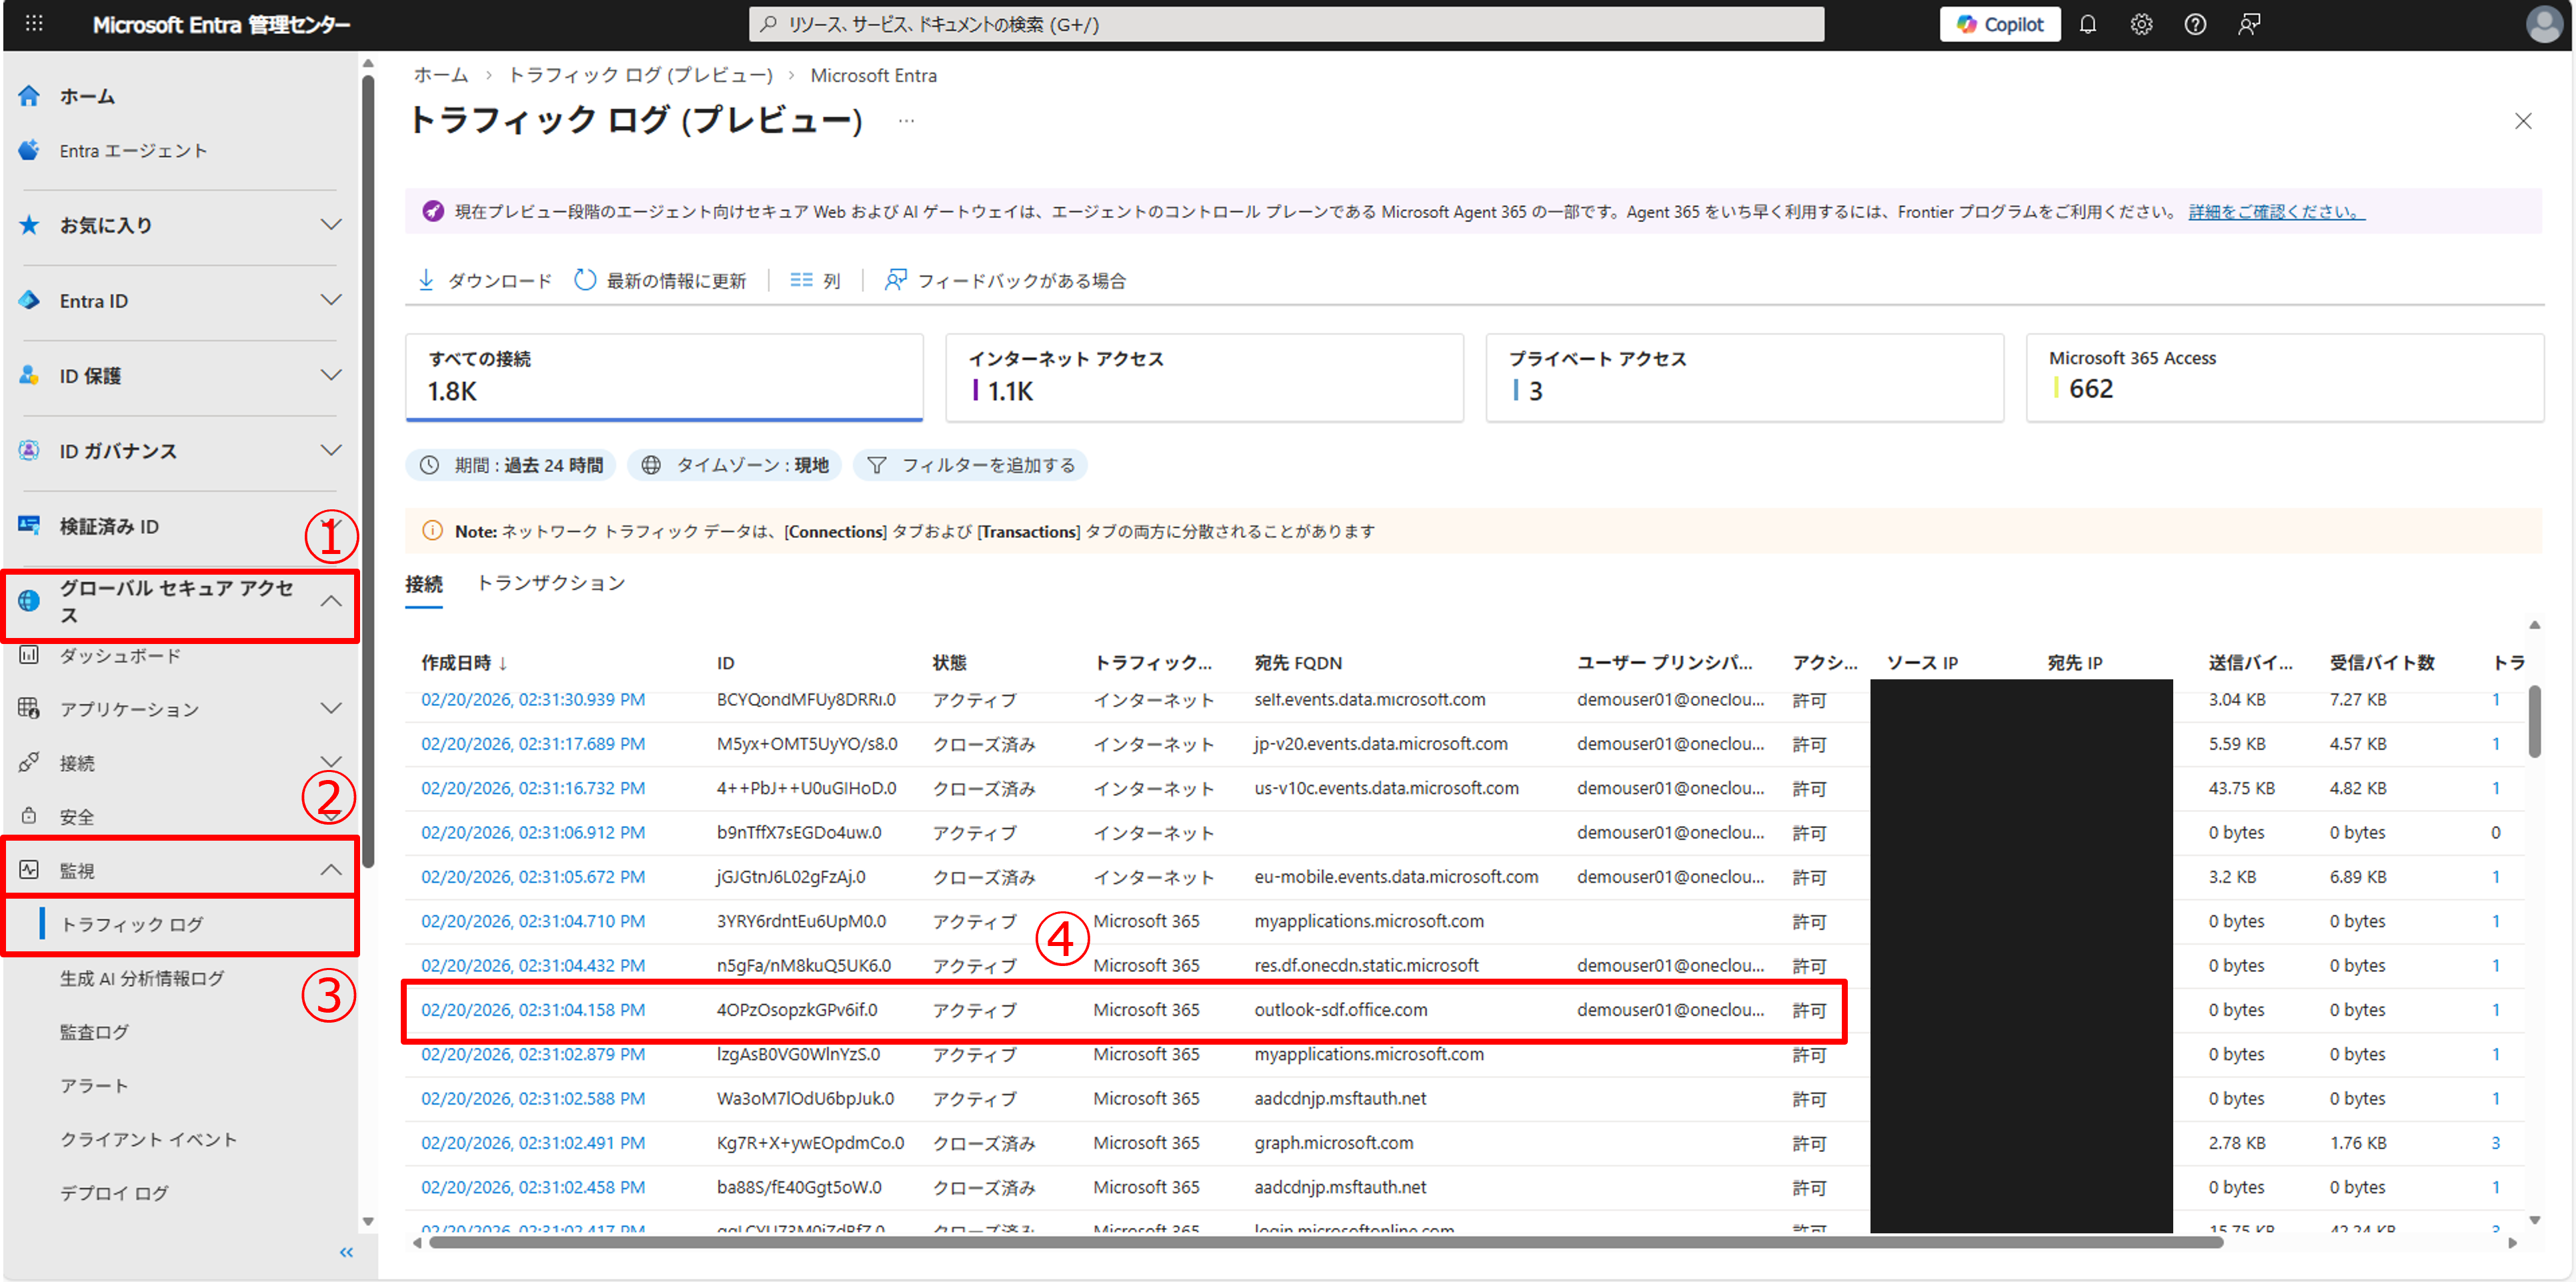This screenshot has width=2576, height=1282.
Task: Open the app launcher grid icon
Action: pos(34,24)
